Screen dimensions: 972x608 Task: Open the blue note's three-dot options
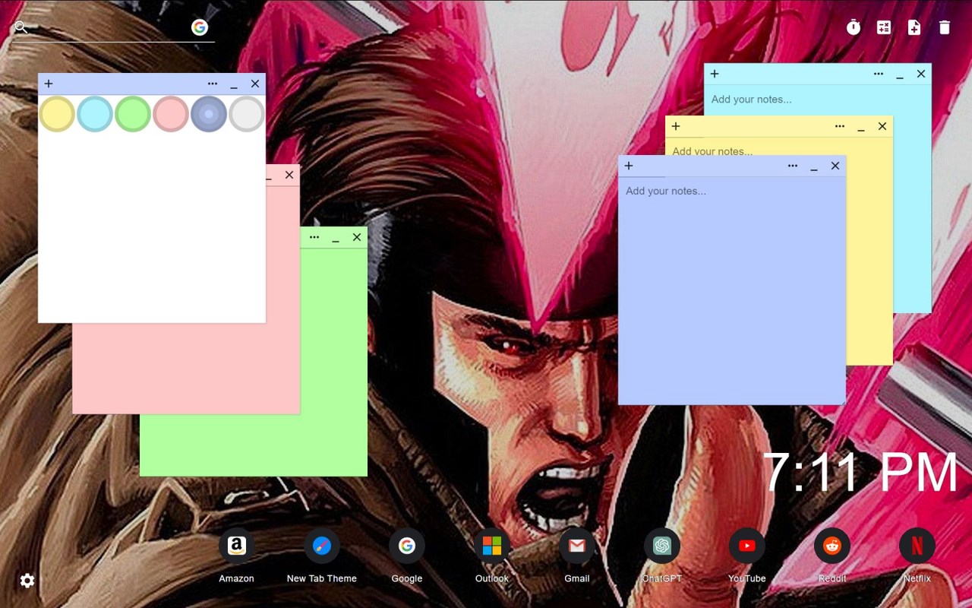pyautogui.click(x=793, y=166)
